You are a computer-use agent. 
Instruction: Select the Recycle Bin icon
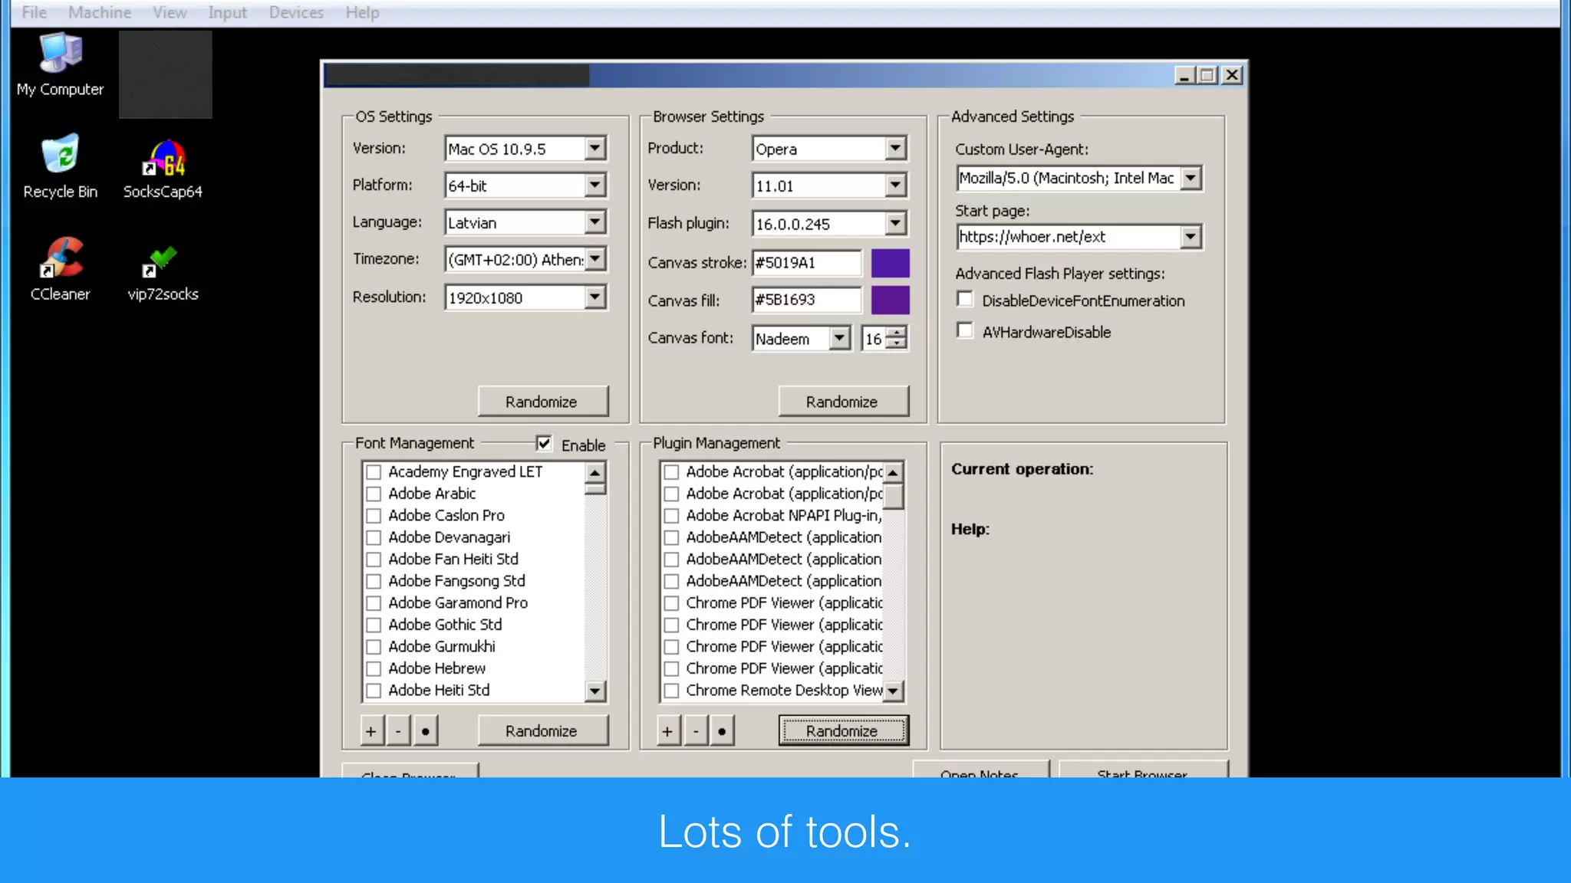[x=60, y=166]
